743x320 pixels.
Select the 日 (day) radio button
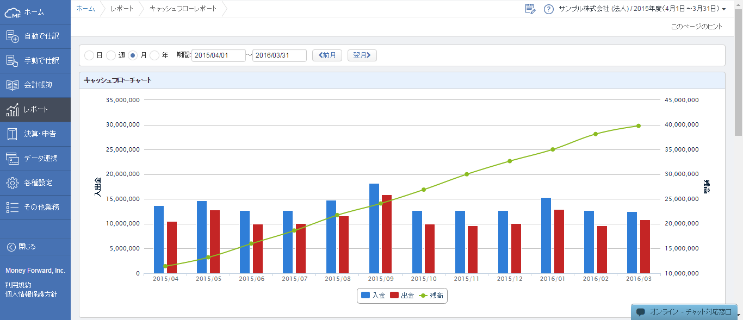pos(89,55)
